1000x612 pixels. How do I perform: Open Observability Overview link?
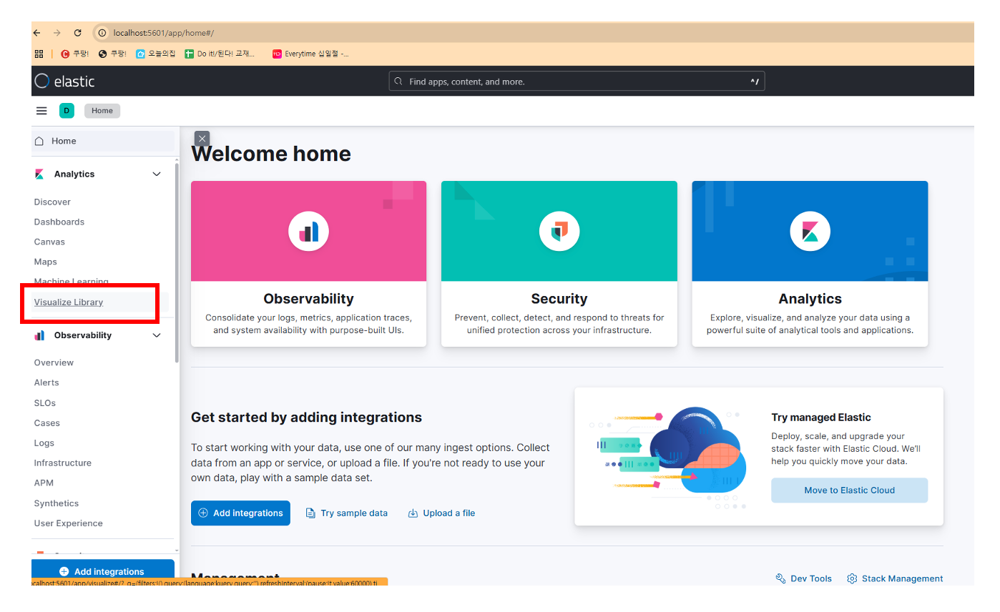coord(54,362)
